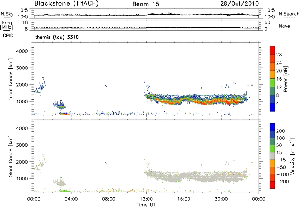Click the '200' tick on the velocity scale
The image size is (299, 207).
[280, 131]
